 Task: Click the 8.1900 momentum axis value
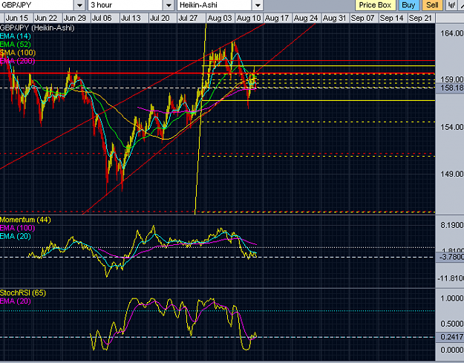pyautogui.click(x=452, y=225)
